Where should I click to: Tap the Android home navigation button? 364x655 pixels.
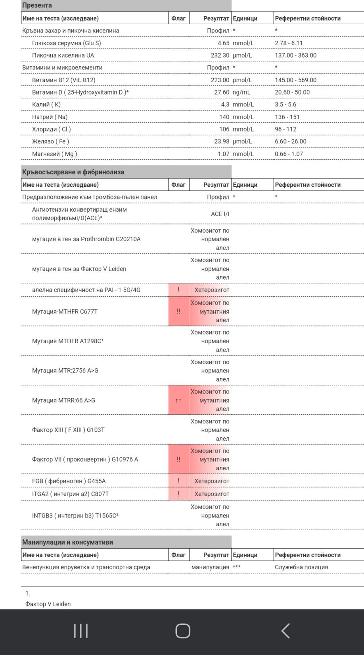click(183, 631)
